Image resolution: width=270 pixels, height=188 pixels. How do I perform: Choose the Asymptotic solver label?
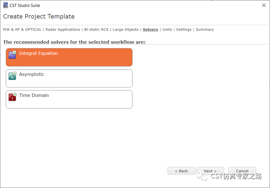[32, 75]
